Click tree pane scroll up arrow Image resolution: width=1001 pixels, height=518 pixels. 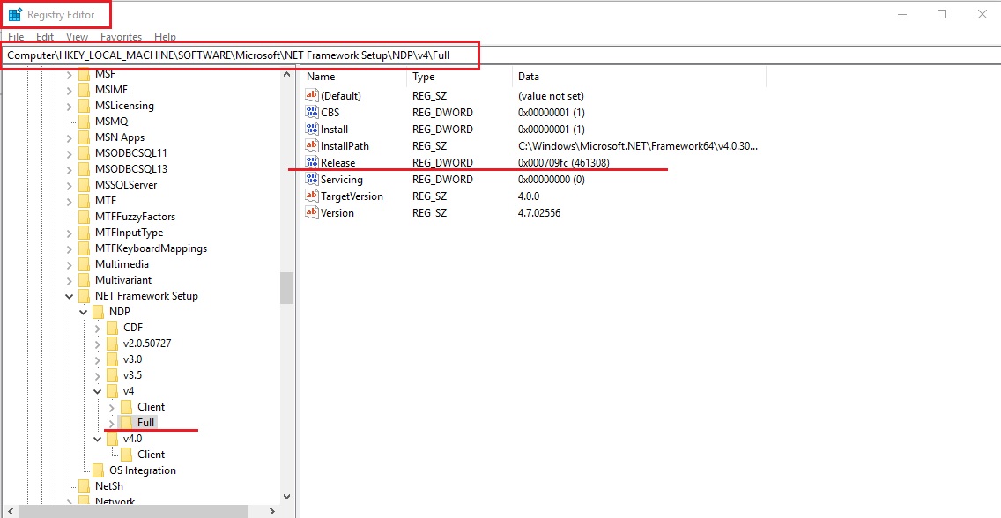click(x=286, y=75)
